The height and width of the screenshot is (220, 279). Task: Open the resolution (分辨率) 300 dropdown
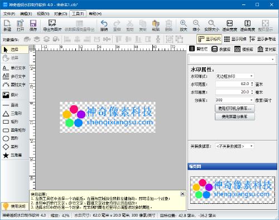click(234, 100)
